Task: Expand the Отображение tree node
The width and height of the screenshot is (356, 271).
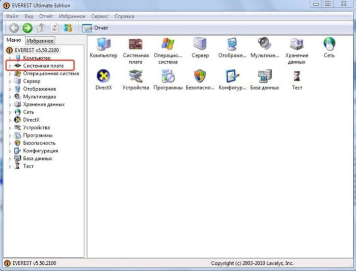Action: (x=10, y=89)
